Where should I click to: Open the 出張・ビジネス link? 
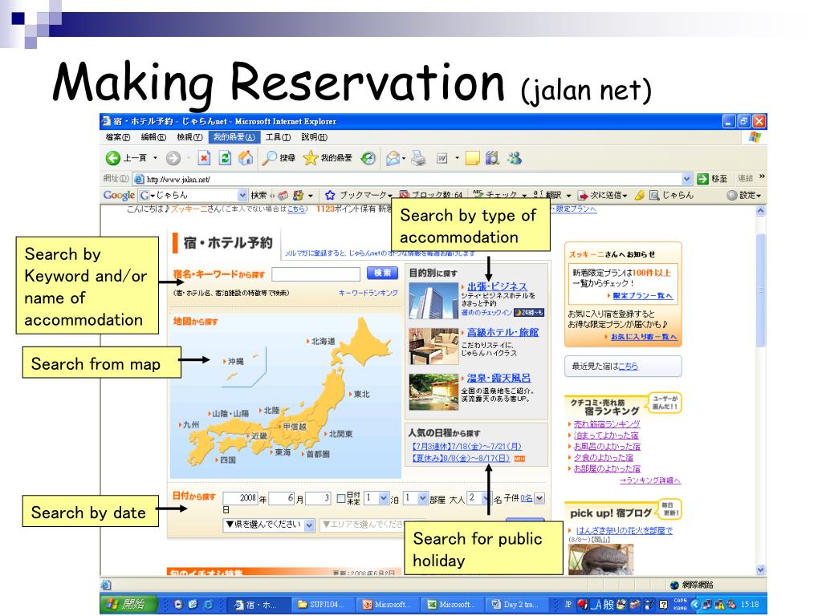tap(497, 286)
